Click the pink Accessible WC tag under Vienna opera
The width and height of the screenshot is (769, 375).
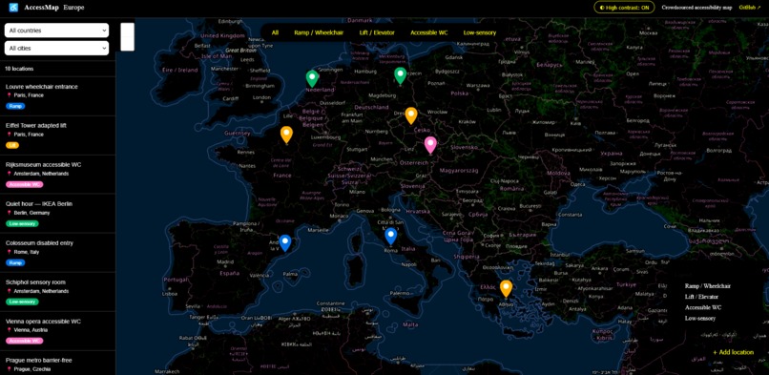[x=25, y=341]
